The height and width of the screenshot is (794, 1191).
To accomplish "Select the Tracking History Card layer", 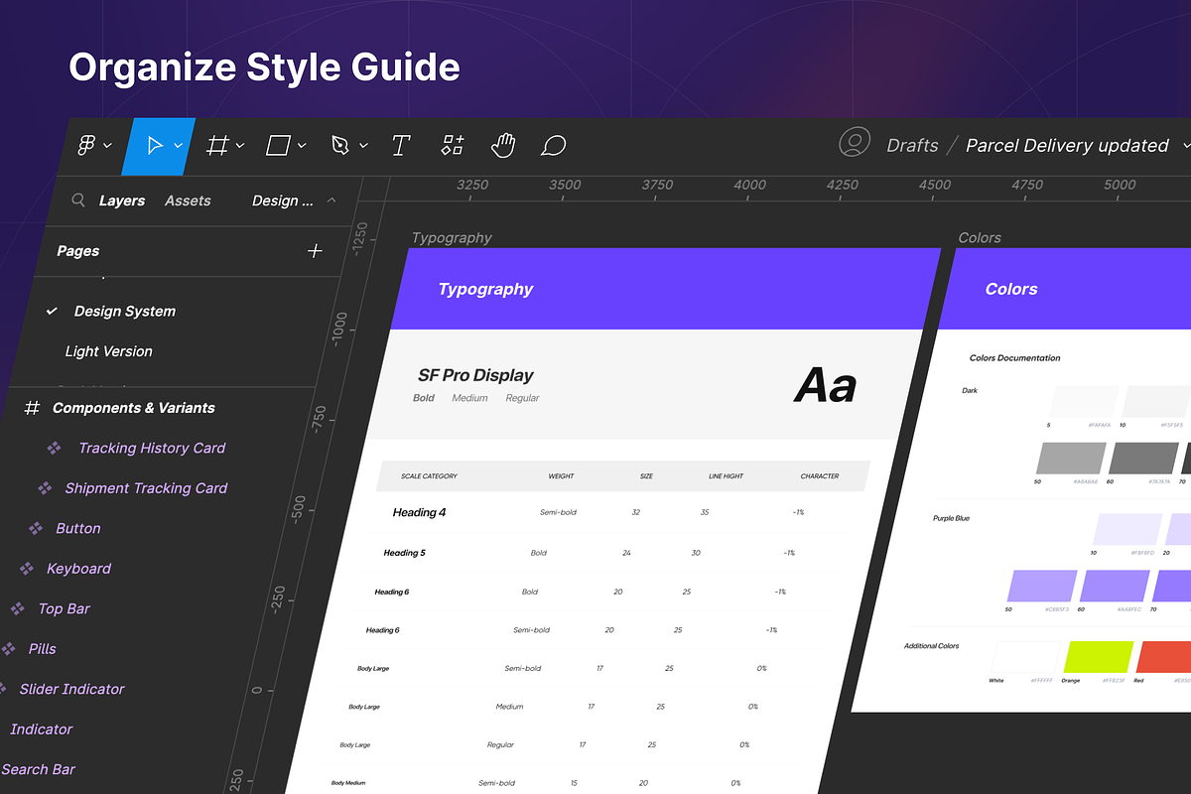I will (x=152, y=449).
